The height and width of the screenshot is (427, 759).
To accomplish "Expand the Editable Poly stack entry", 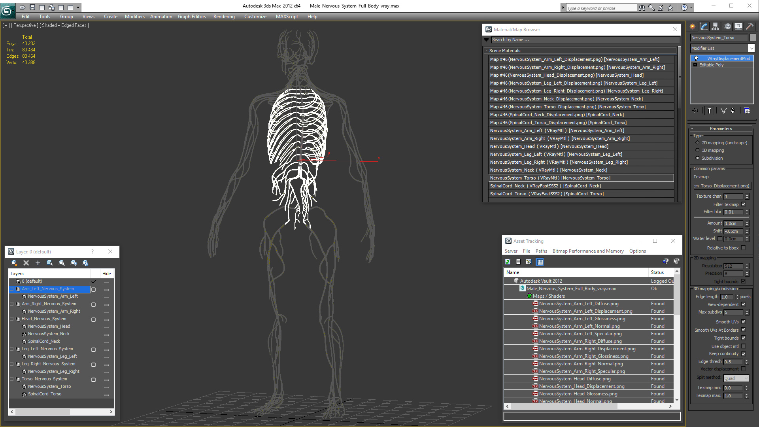I will click(695, 65).
